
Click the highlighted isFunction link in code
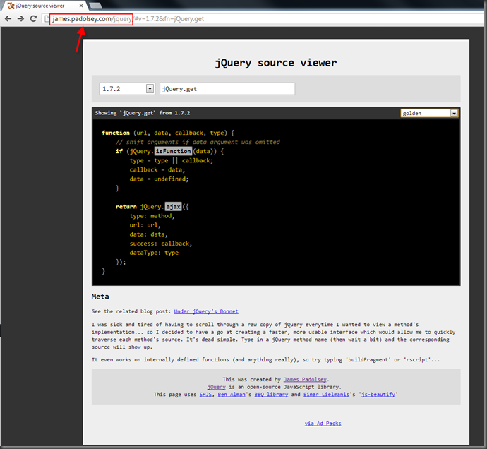pyautogui.click(x=174, y=151)
